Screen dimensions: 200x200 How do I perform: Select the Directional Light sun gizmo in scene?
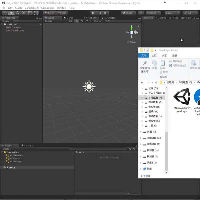pyautogui.click(x=89, y=87)
